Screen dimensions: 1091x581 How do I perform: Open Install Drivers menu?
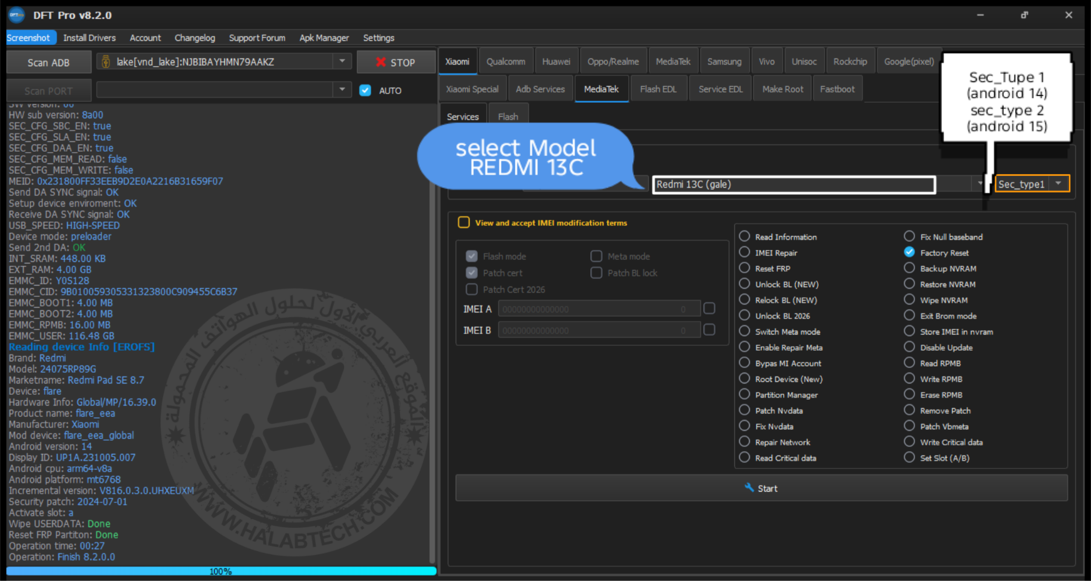click(x=89, y=38)
